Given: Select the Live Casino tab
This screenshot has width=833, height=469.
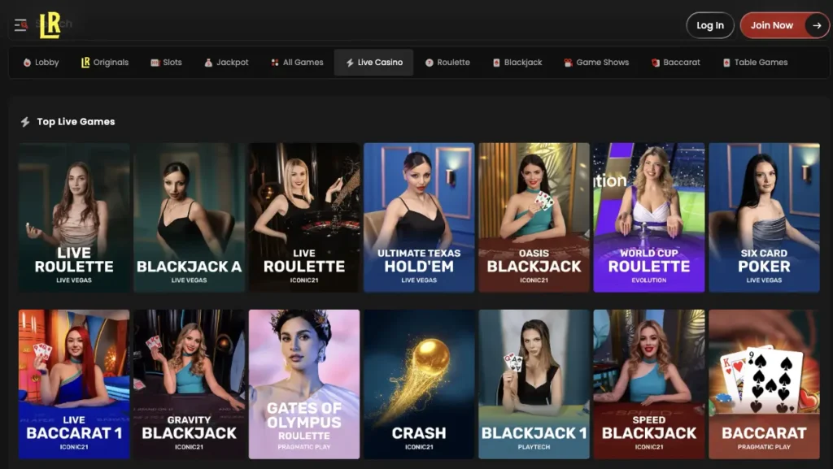Looking at the screenshot, I should (x=373, y=63).
